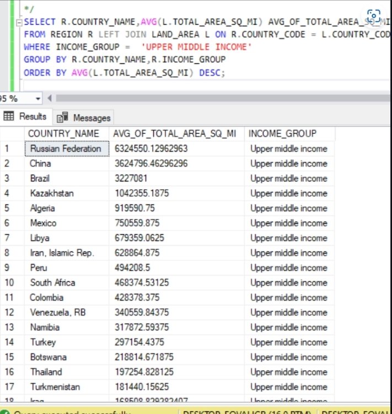392x414 pixels.
Task: Click Upper middle income in Russian Federation row
Action: pyautogui.click(x=289, y=149)
